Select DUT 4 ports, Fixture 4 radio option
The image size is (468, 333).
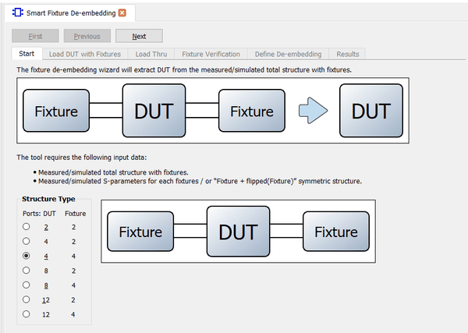point(27,256)
